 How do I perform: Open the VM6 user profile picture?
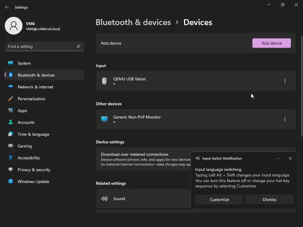coord(14,26)
